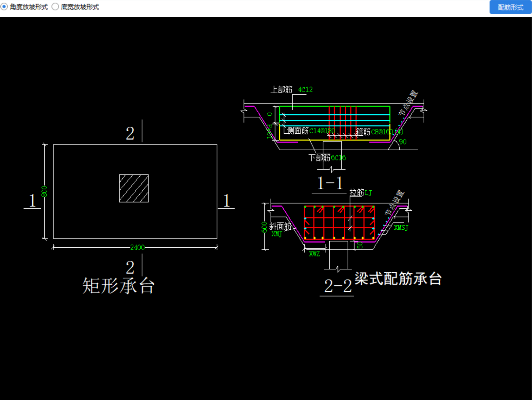
Task: Click the hatched column square in plan
Action: 134,188
